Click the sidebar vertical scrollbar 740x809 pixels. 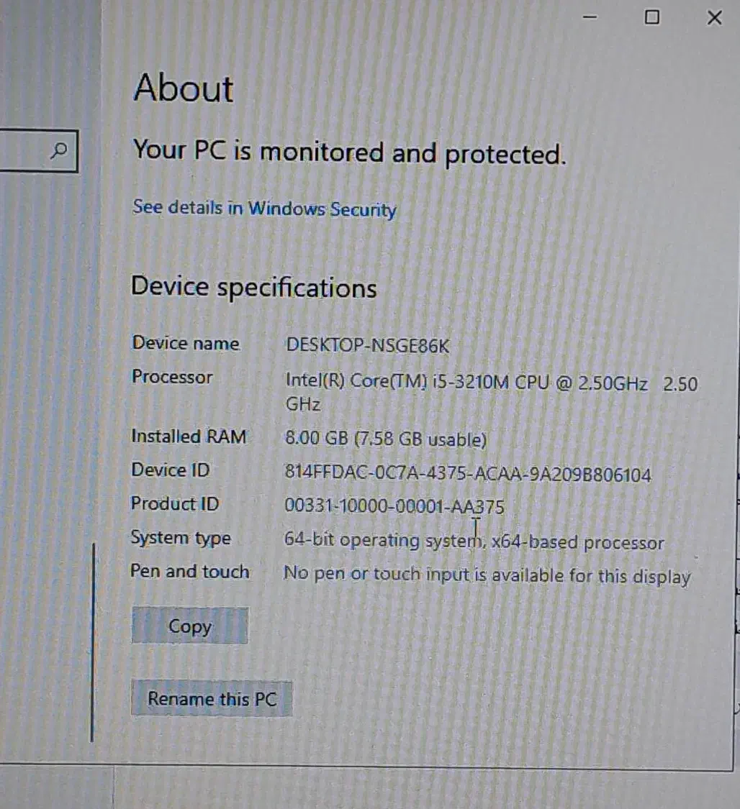(92, 642)
